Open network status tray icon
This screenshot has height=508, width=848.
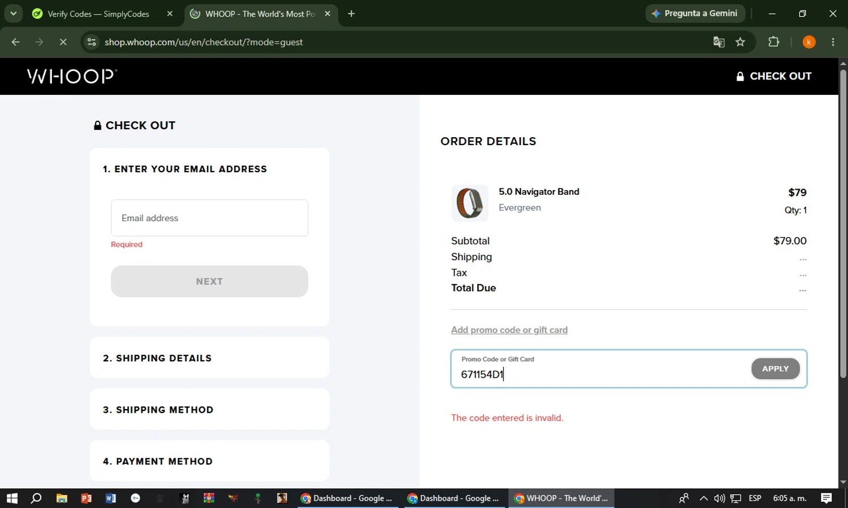click(735, 498)
